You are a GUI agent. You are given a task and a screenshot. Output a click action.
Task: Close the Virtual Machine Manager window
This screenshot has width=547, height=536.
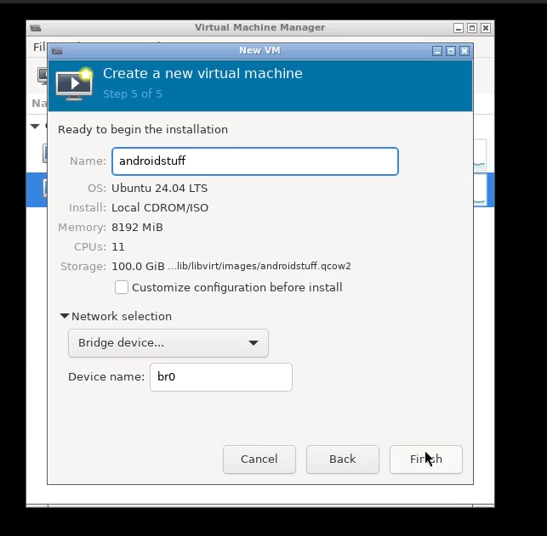coord(486,28)
